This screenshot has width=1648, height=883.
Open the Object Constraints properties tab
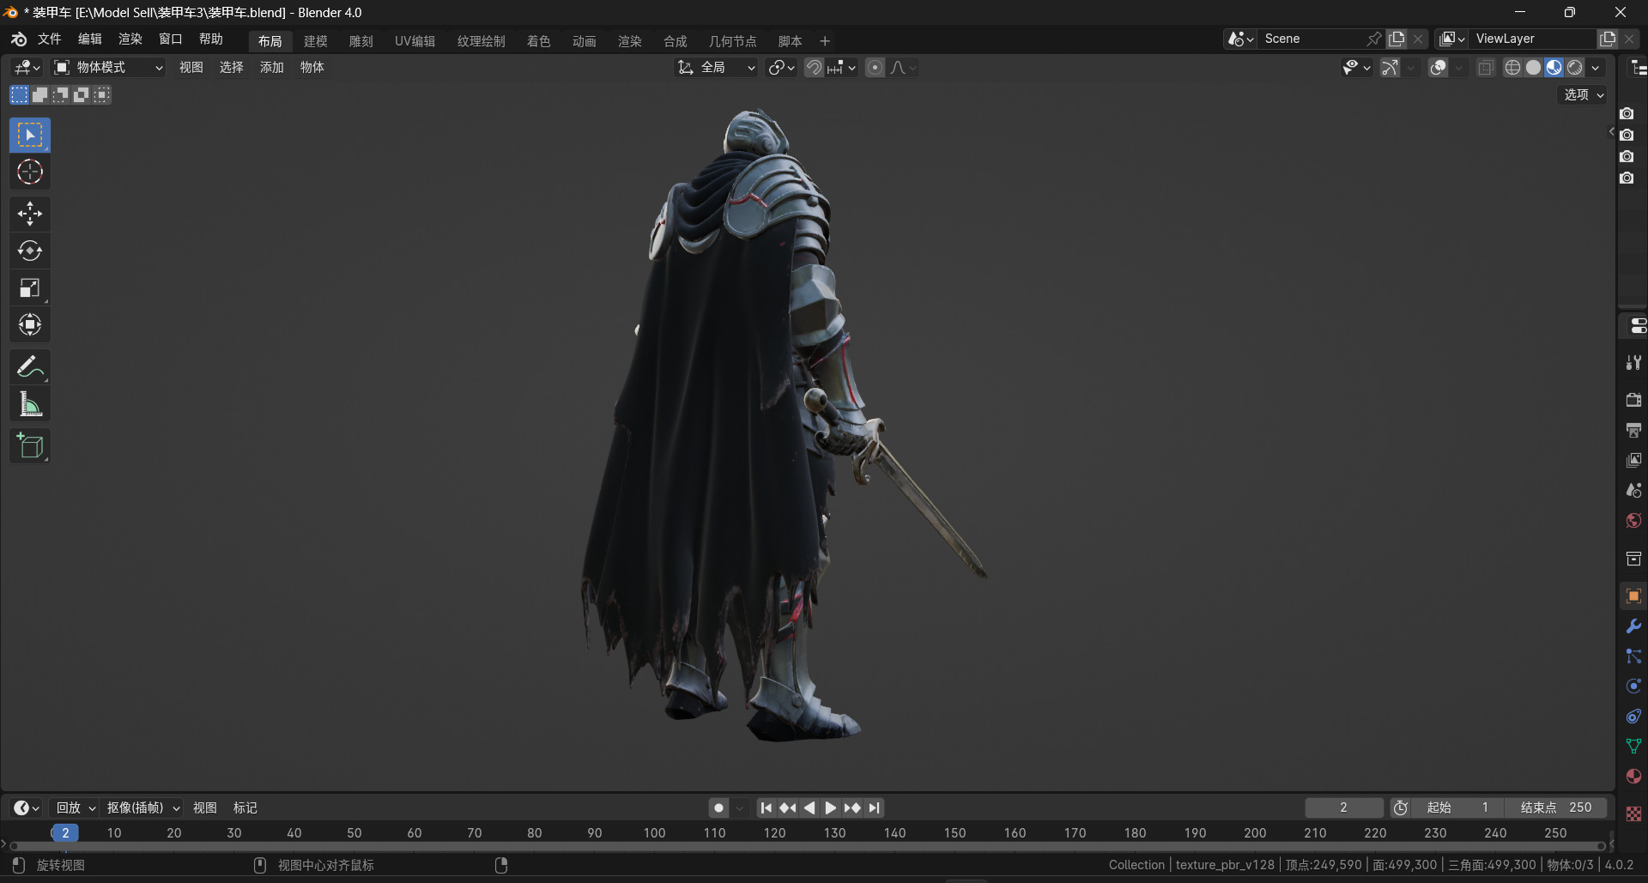1633,717
